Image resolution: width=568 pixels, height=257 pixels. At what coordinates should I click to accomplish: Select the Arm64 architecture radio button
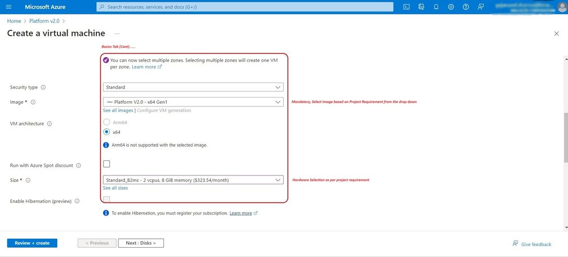click(x=107, y=122)
